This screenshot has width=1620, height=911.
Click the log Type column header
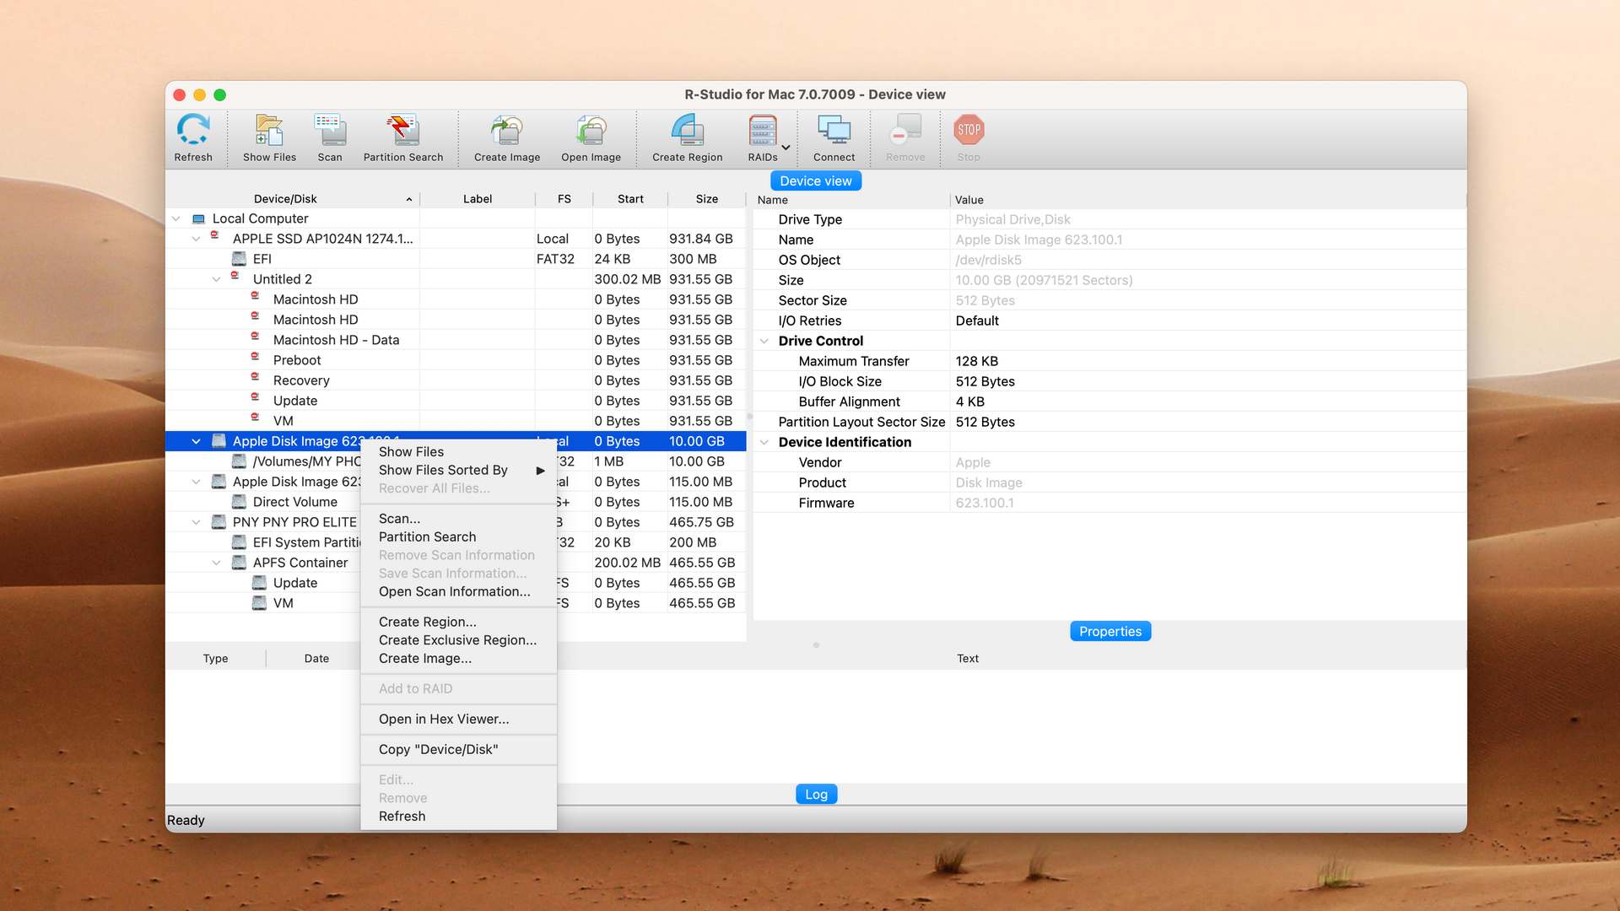tap(215, 659)
